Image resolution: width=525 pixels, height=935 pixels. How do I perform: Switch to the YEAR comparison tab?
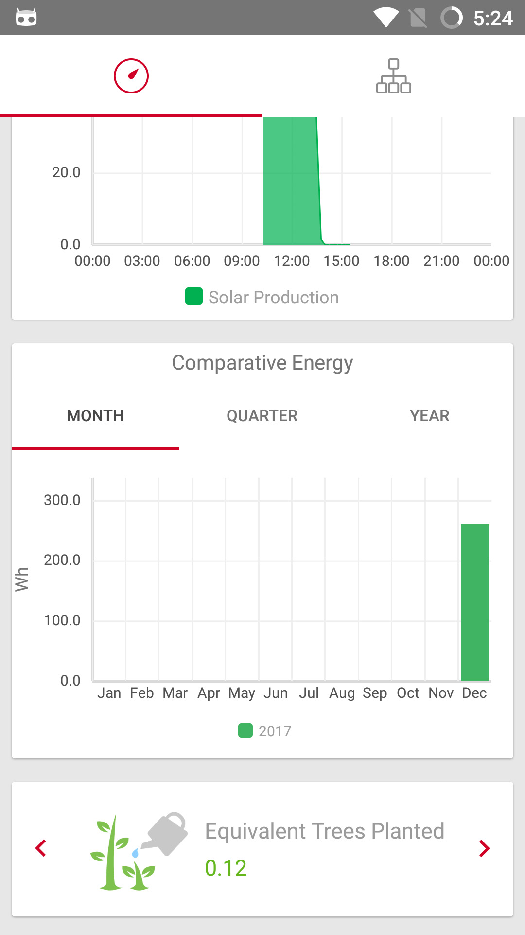point(429,416)
